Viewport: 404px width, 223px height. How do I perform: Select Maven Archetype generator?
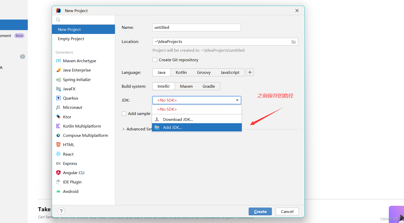pyautogui.click(x=83, y=61)
